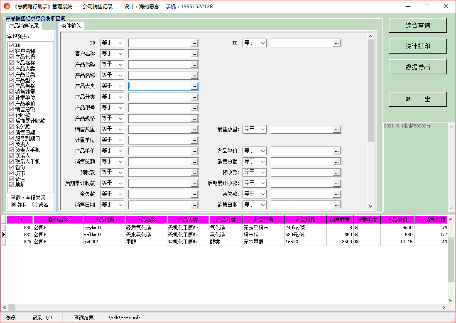Open operator dropdown for right 销售总额
This screenshot has height=323, width=456.
(x=255, y=161)
